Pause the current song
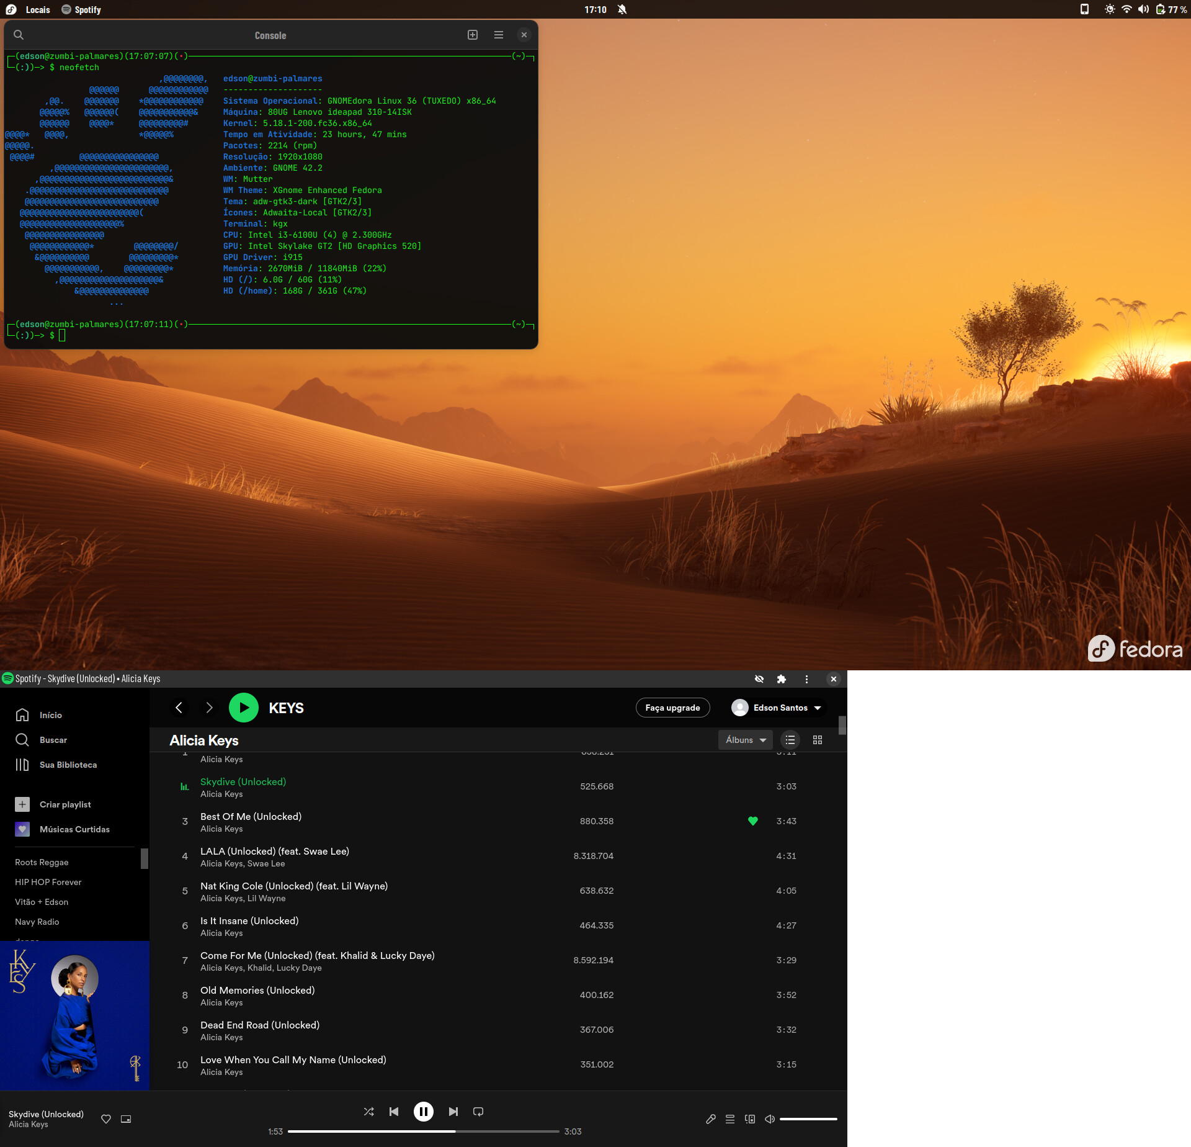Viewport: 1191px width, 1147px height. [424, 1111]
